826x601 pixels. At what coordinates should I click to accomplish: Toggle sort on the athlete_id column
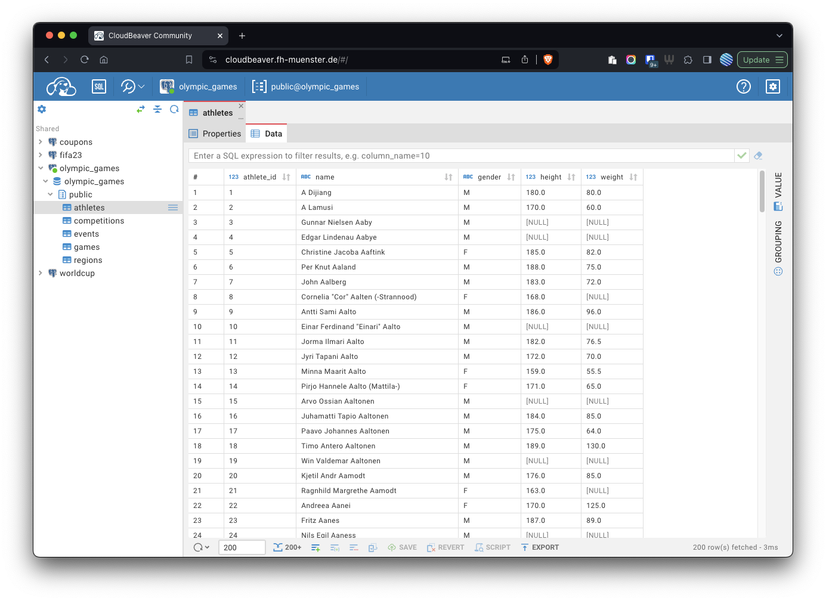click(x=286, y=177)
